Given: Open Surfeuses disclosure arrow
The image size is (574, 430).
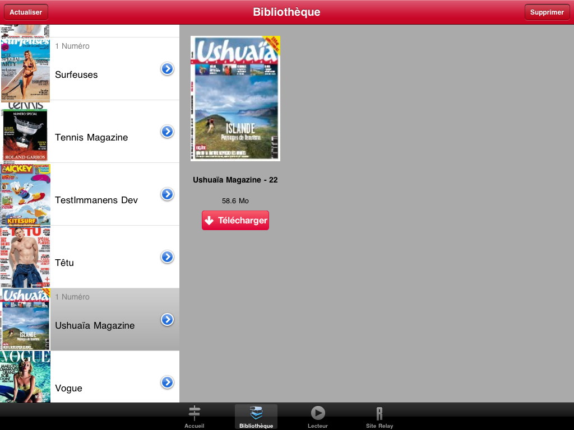Looking at the screenshot, I should pos(167,69).
